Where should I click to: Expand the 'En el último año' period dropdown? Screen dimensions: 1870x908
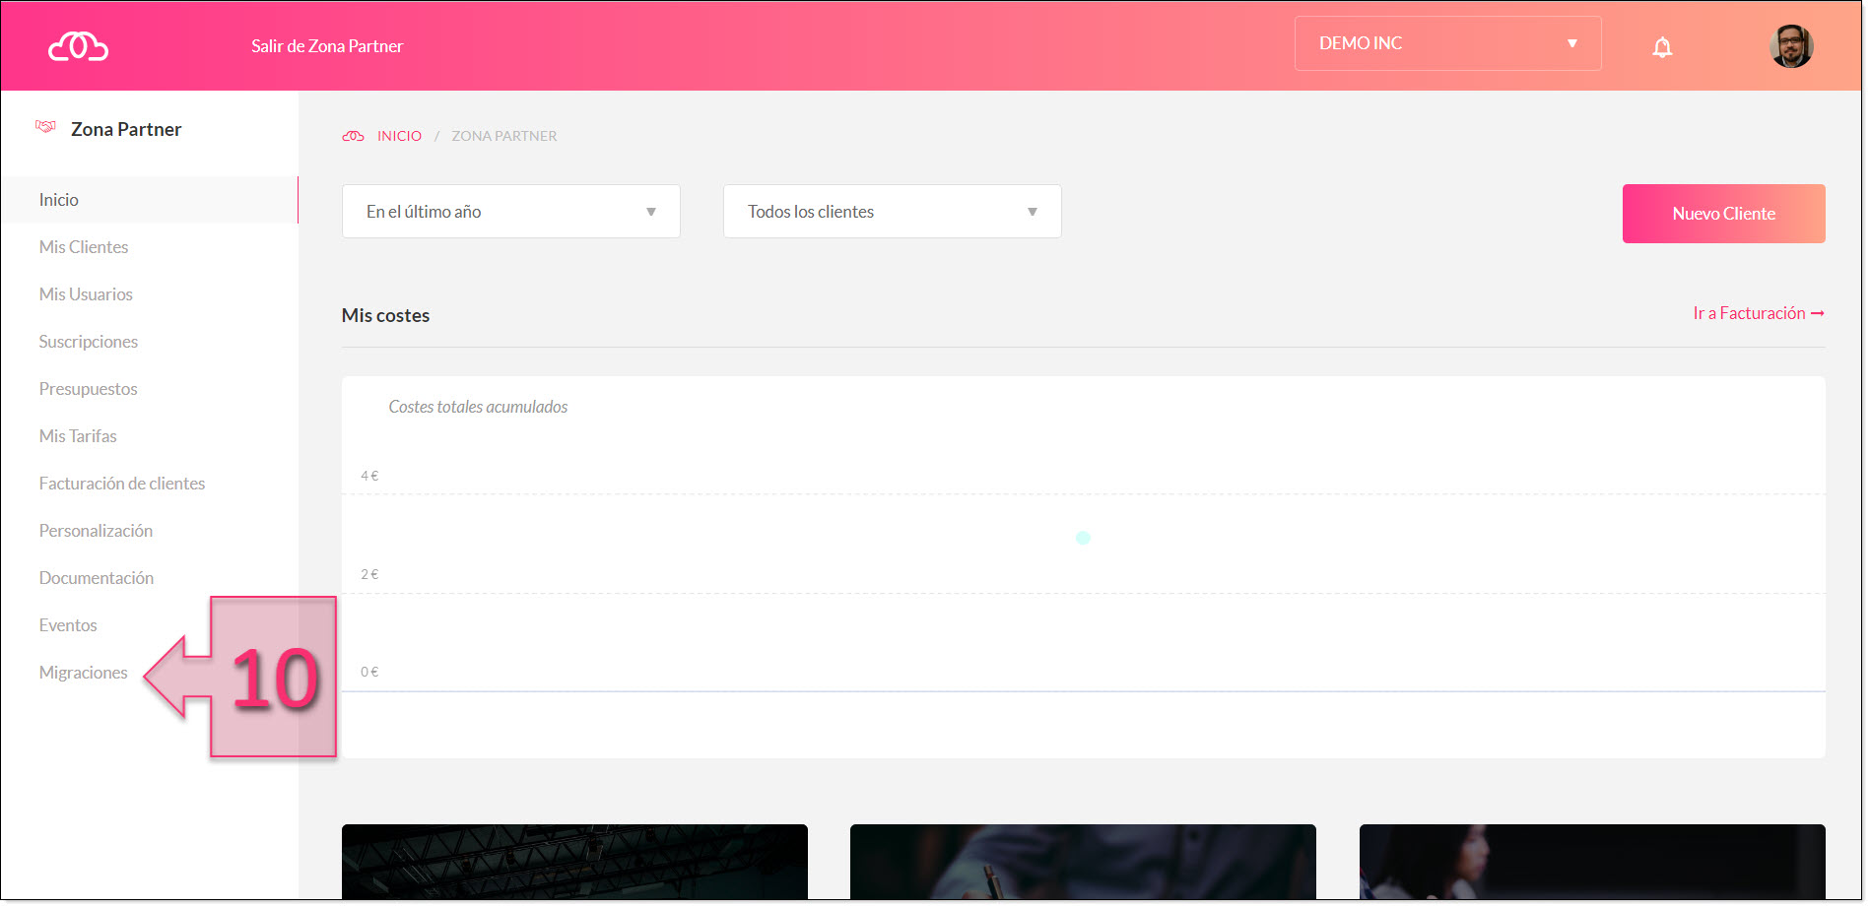click(510, 212)
